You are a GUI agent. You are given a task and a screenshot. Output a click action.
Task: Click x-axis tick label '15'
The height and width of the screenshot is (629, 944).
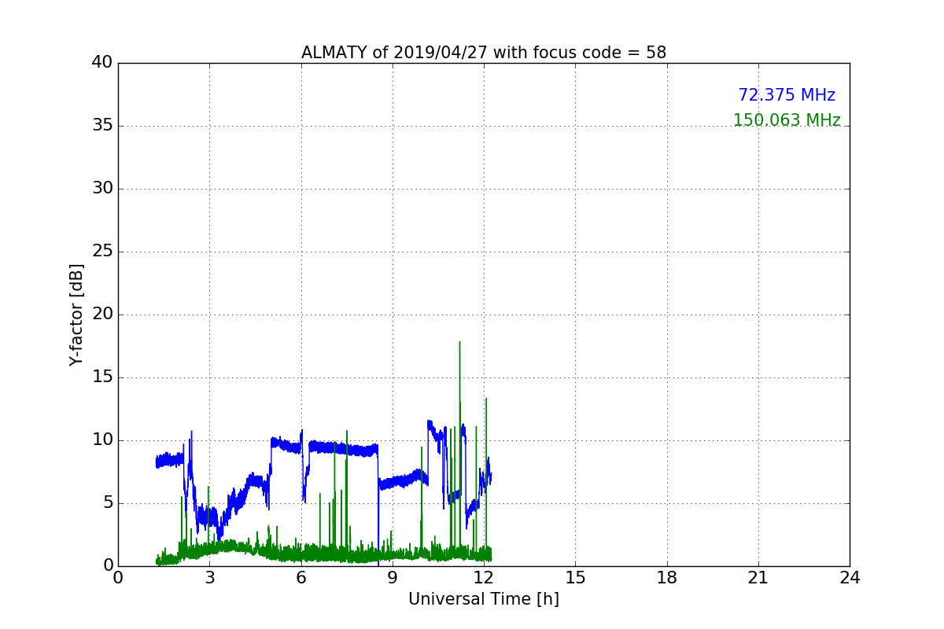click(575, 578)
